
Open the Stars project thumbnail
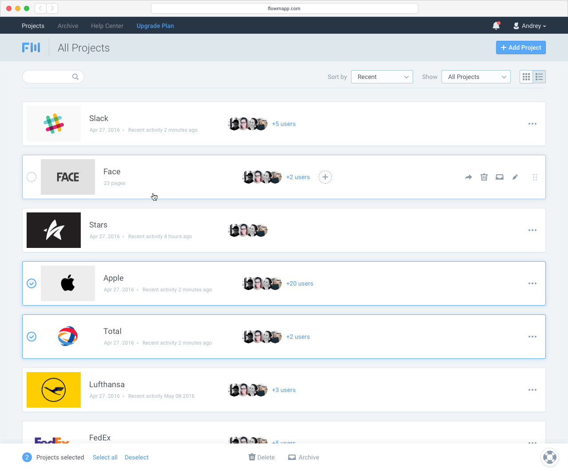click(x=54, y=230)
